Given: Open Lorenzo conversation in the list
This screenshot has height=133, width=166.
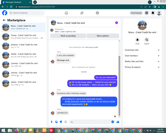Looking at the screenshot, I should pos(23,65).
